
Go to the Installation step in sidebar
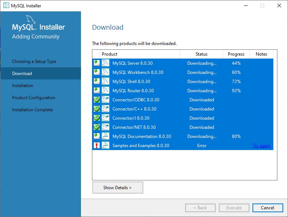tap(23, 86)
